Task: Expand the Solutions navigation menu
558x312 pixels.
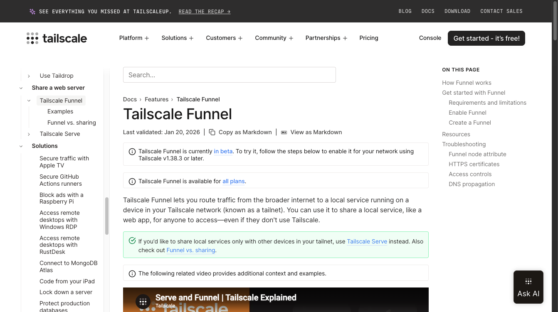Action: [178, 38]
